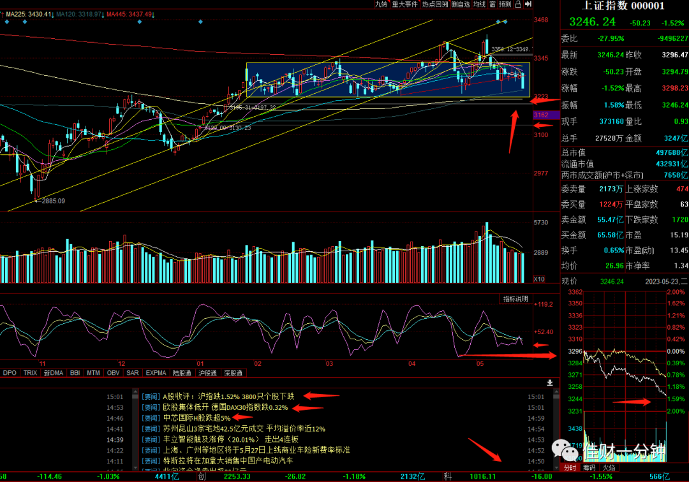The image size is (689, 482).
Task: Click the right news list scroll-down arrow
Action: (x=556, y=467)
